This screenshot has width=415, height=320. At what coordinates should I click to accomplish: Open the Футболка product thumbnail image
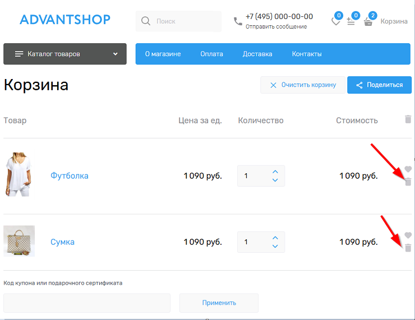[19, 175]
